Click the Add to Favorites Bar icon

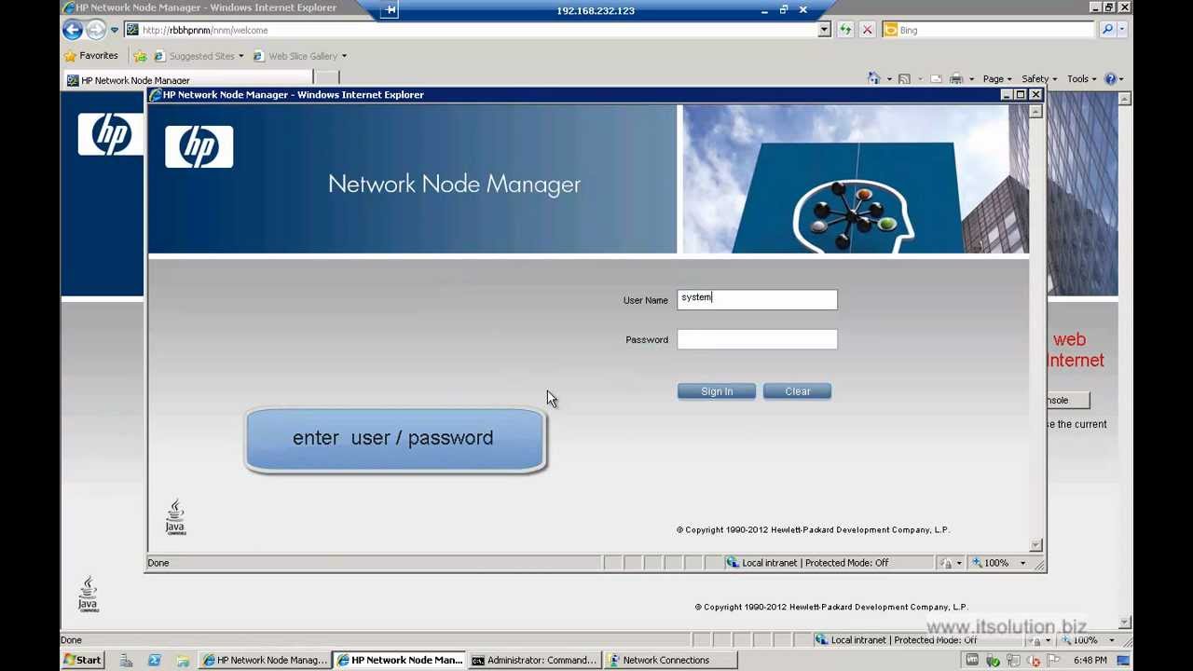tap(140, 56)
